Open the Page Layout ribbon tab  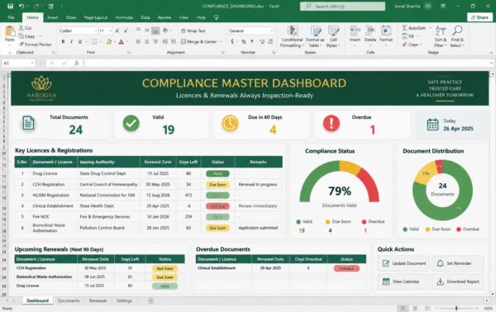(x=96, y=17)
